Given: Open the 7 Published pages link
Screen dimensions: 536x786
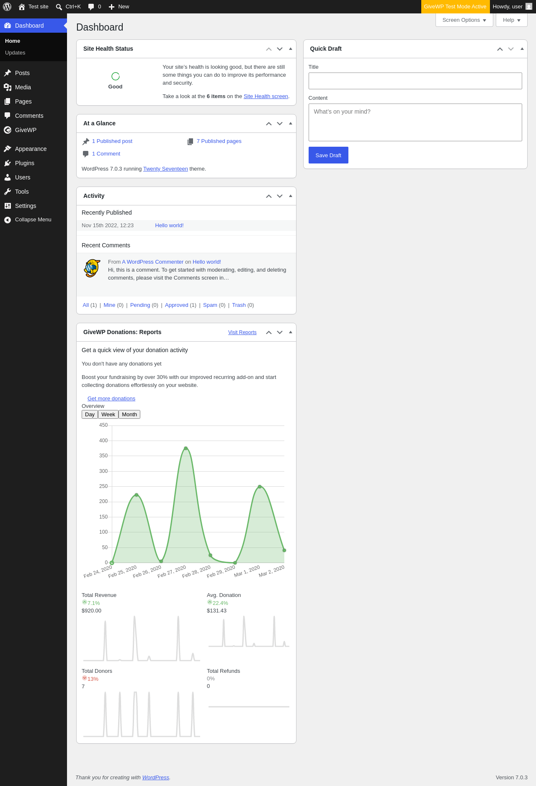Looking at the screenshot, I should click(219, 141).
